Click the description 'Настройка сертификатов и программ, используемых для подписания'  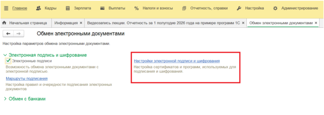pos(185,70)
